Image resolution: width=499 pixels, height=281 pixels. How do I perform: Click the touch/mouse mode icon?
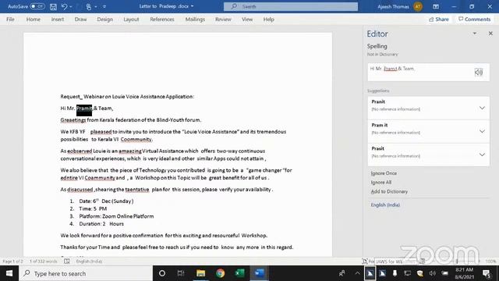click(x=88, y=6)
